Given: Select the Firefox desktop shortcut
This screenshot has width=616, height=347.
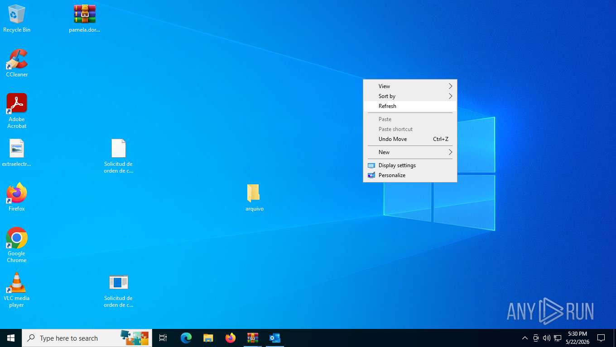Looking at the screenshot, I should pyautogui.click(x=17, y=197).
